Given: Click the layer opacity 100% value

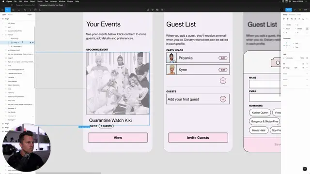Looking at the screenshot, I should coord(302,58).
